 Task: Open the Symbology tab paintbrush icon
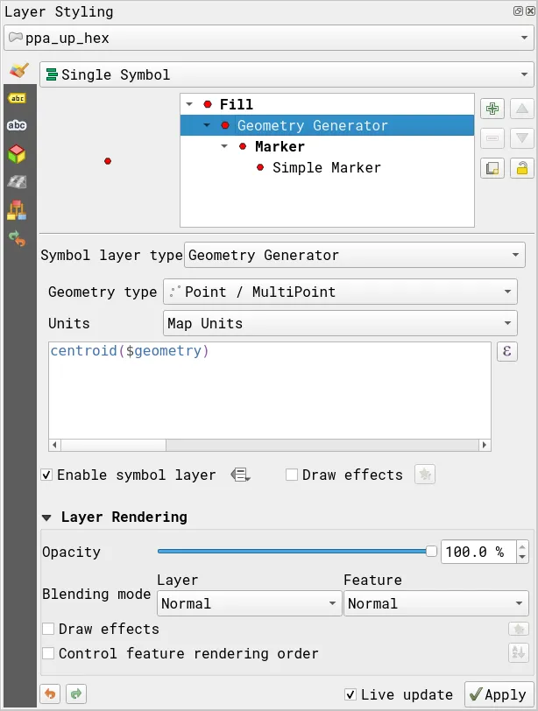(17, 71)
